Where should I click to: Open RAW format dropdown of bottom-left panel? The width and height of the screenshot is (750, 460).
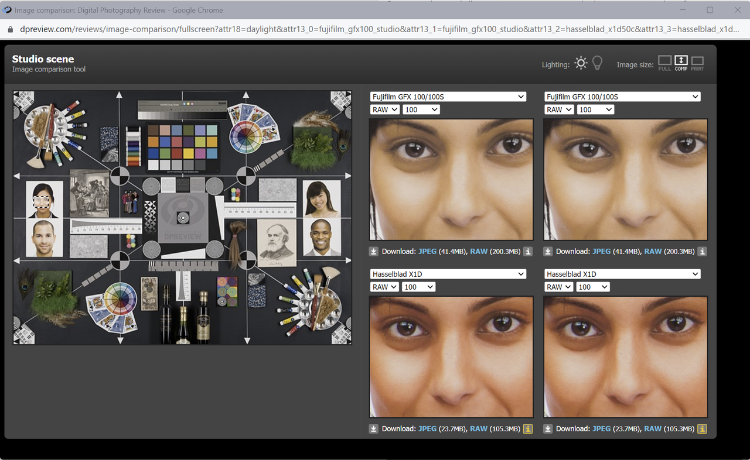point(384,287)
